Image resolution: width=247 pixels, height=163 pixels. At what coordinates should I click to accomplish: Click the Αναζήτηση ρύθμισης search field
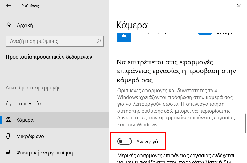pyautogui.click(x=55, y=41)
